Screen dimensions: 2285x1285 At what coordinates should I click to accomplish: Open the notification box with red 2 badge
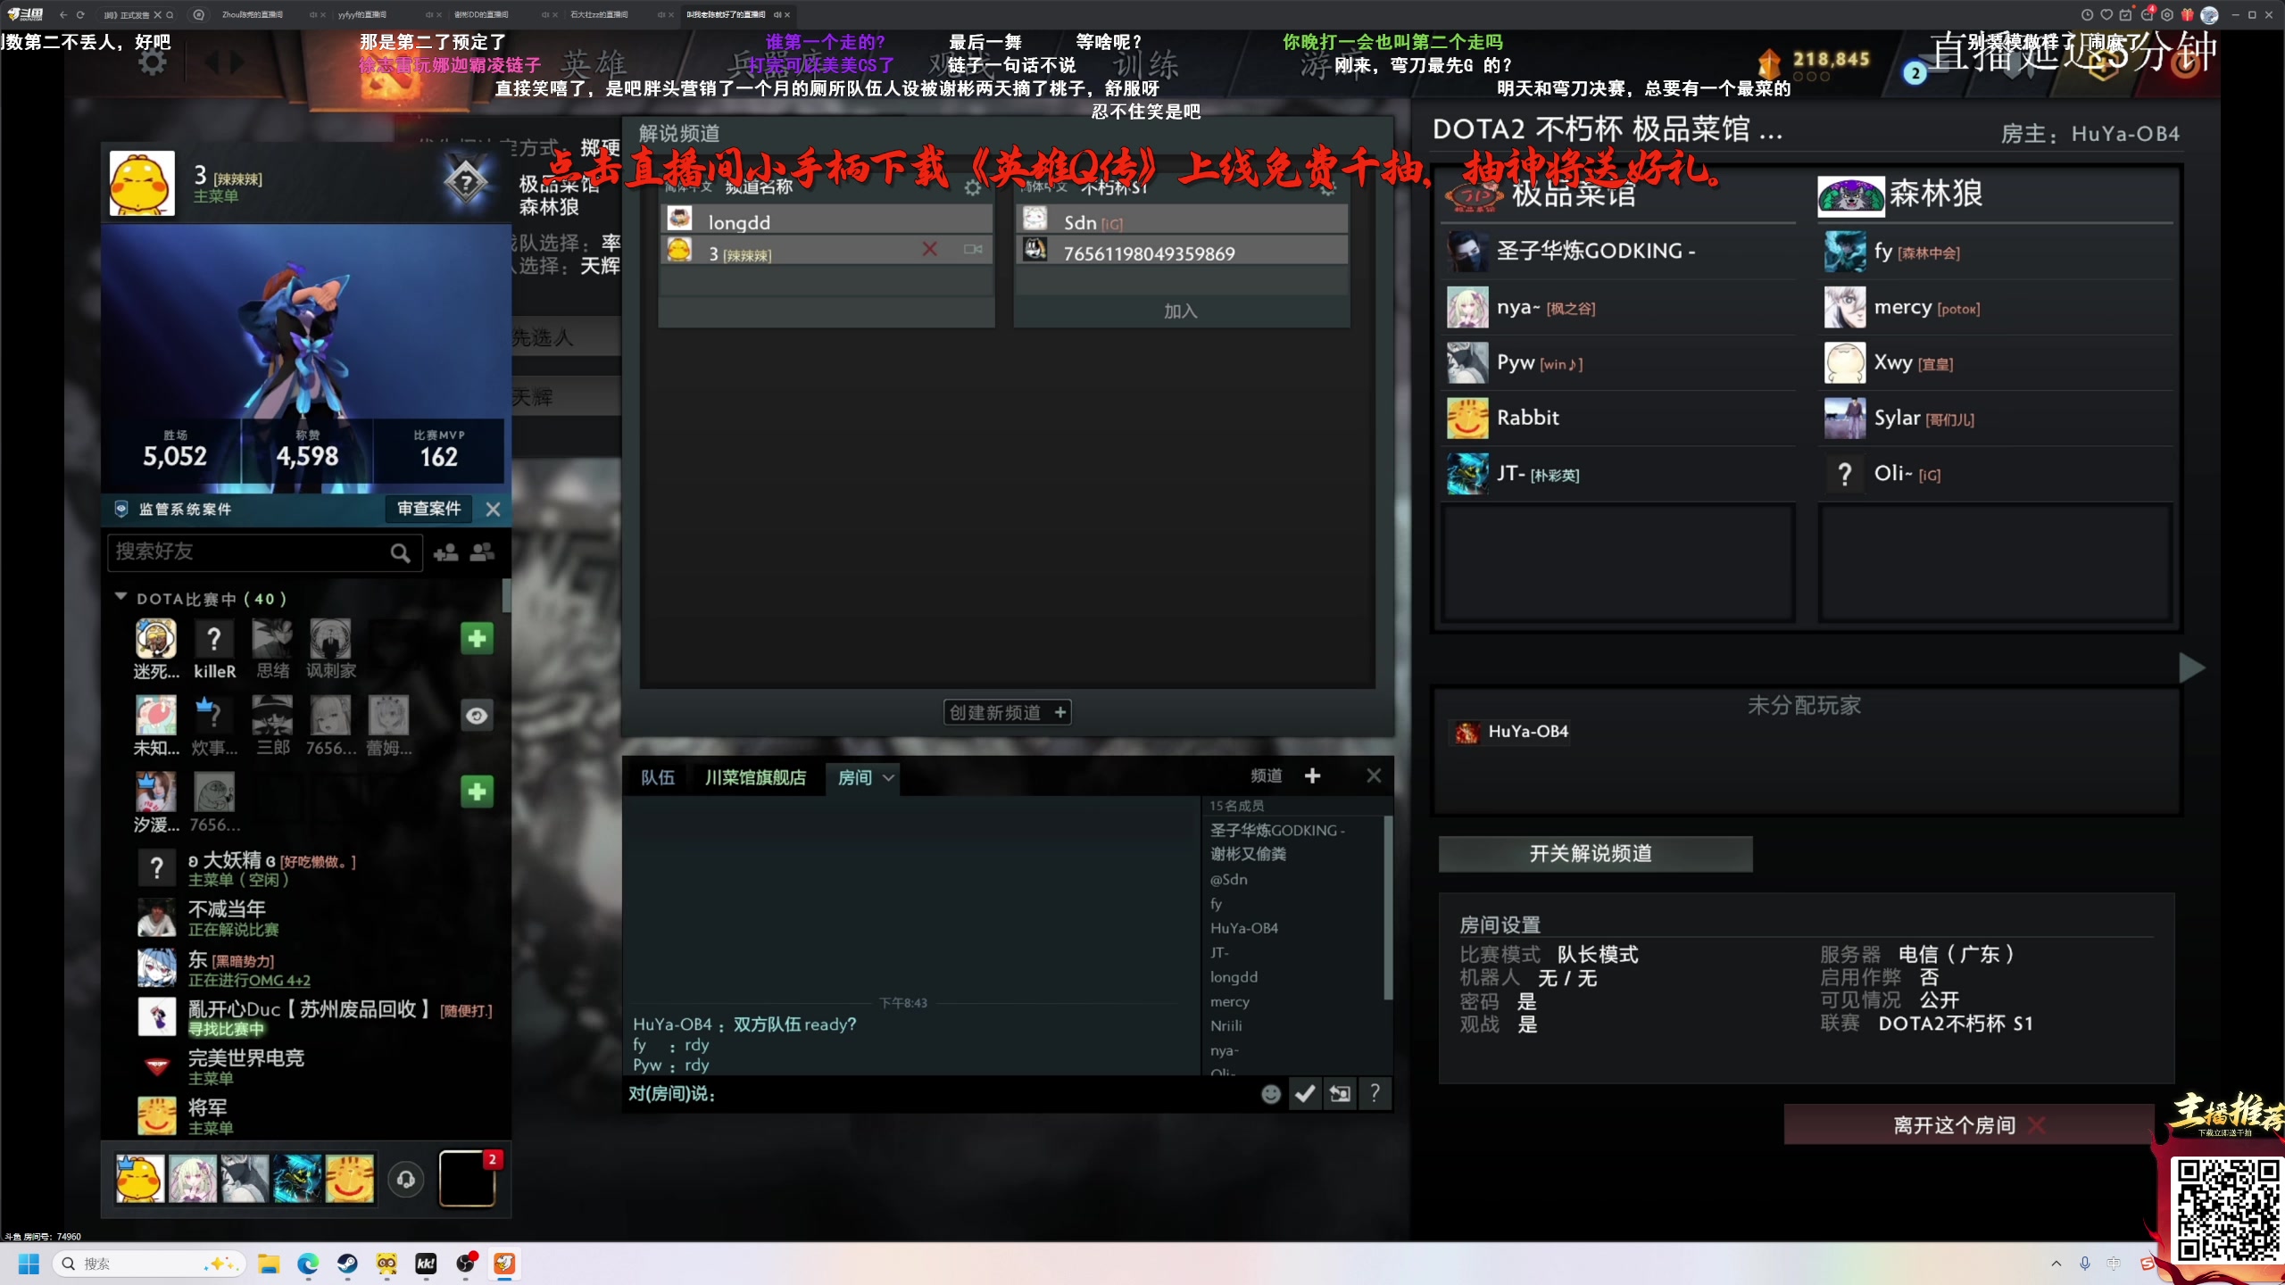click(x=467, y=1178)
